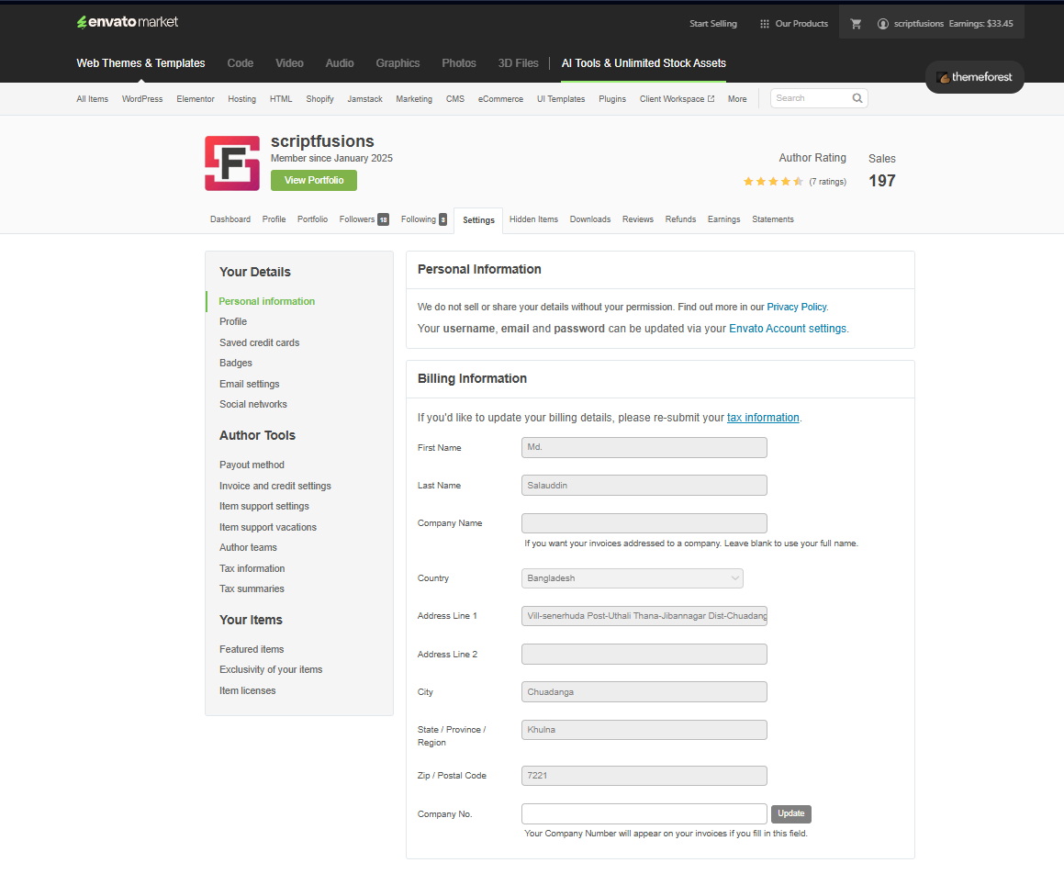
Task: Open Personal information sidebar item
Action: 266,301
